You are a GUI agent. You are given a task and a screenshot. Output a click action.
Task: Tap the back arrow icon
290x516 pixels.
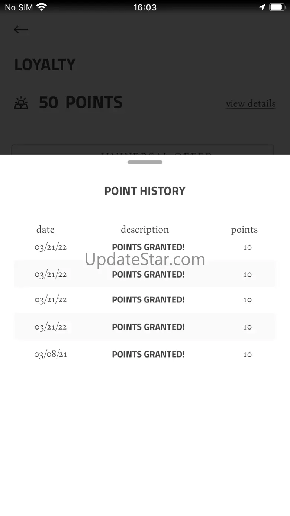21,29
